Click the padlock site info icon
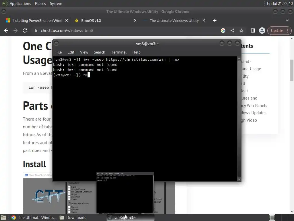The image size is (294, 221). tap(36, 31)
